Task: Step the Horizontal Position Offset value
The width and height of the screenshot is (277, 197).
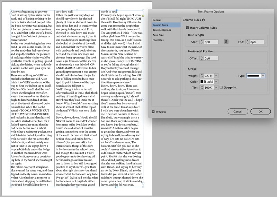Action: [x=202, y=58]
